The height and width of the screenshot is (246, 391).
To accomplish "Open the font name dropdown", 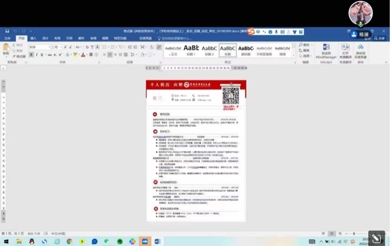I will click(49, 47).
